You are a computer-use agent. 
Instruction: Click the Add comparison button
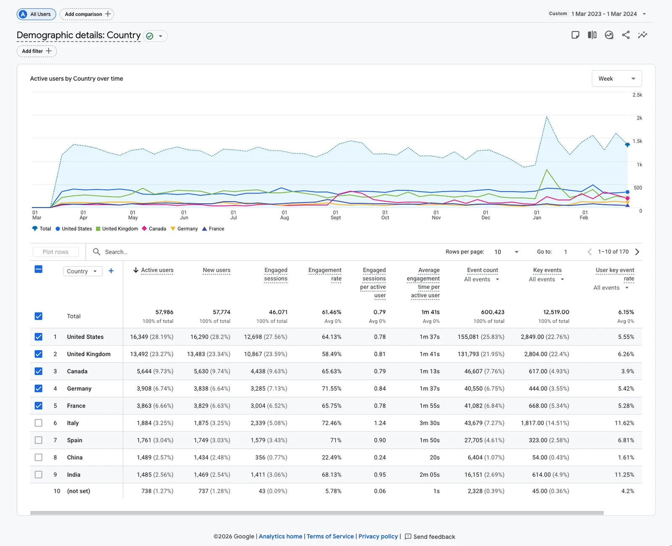[87, 14]
